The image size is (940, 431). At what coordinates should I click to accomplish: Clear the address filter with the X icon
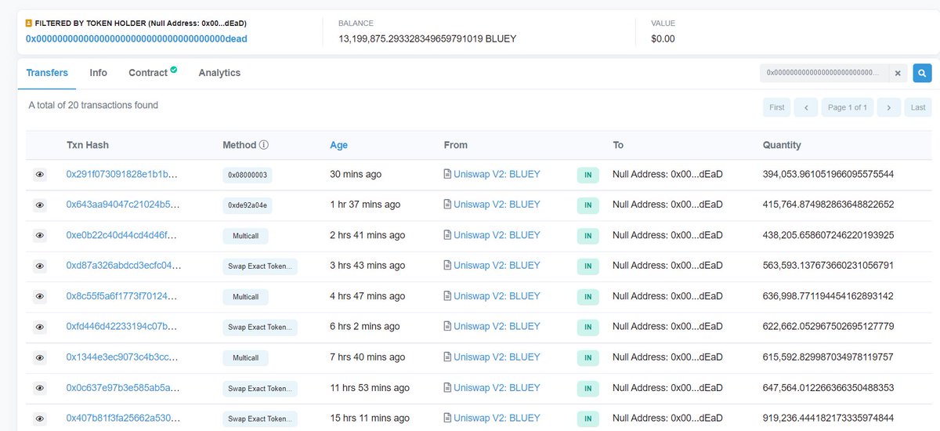coord(898,73)
